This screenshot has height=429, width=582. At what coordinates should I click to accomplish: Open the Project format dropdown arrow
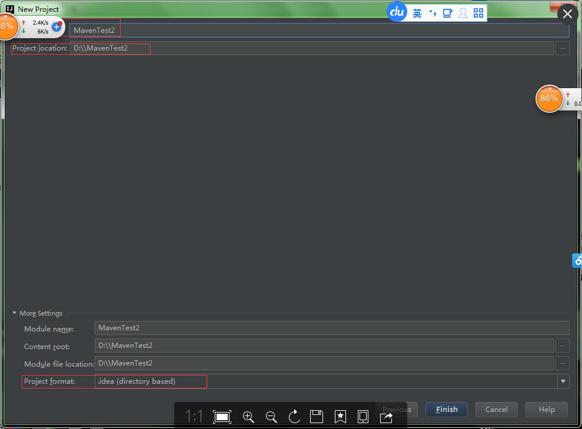coord(563,381)
